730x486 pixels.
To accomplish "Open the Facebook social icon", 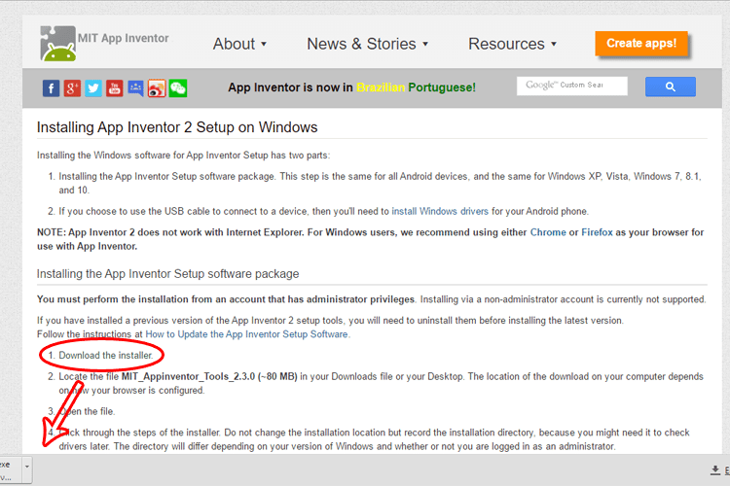I will 52,87.
